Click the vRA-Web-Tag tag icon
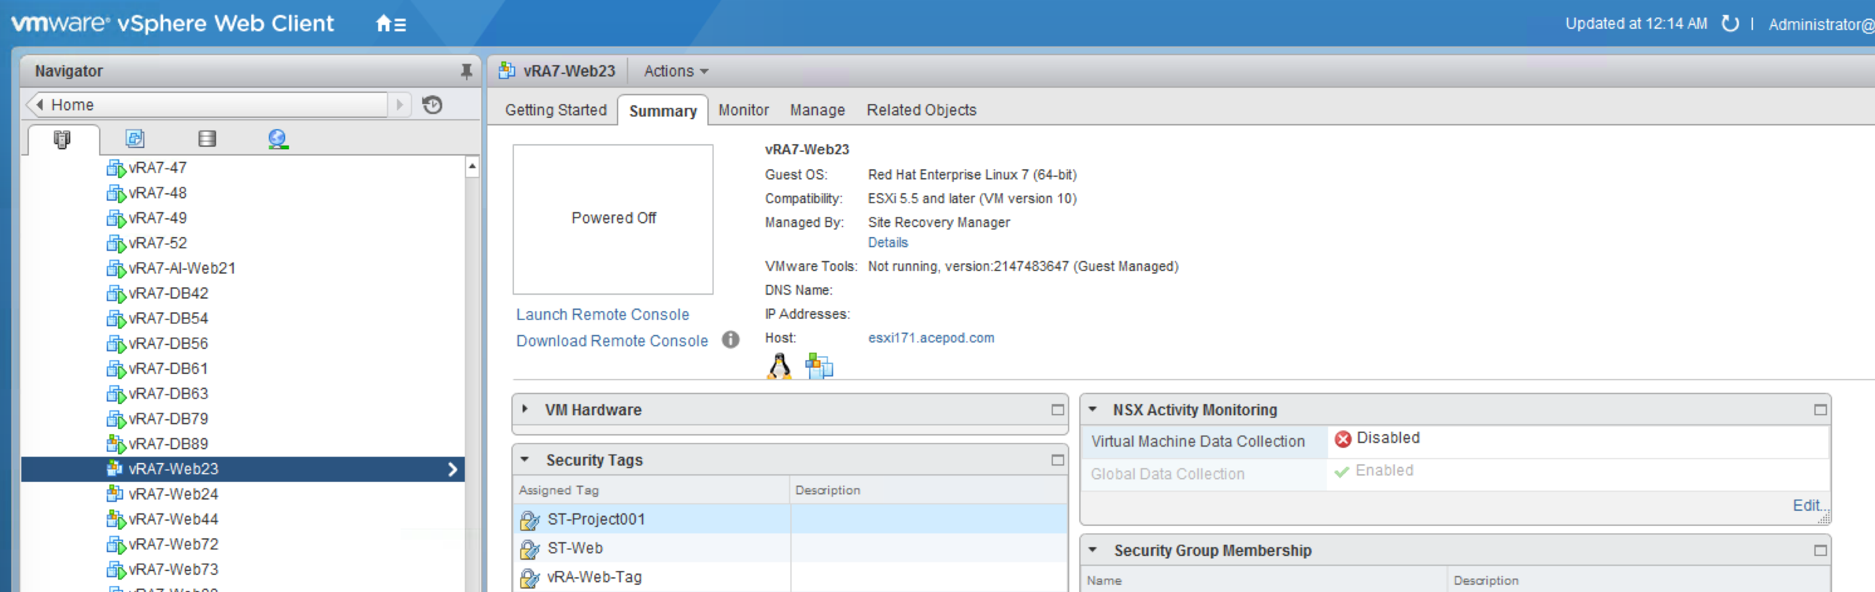Viewport: 1875px width, 592px height. click(530, 578)
